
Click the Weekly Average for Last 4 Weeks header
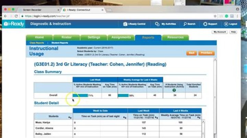click(140, 80)
